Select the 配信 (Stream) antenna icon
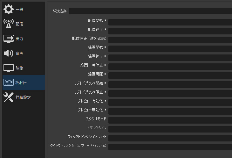 click(x=9, y=24)
